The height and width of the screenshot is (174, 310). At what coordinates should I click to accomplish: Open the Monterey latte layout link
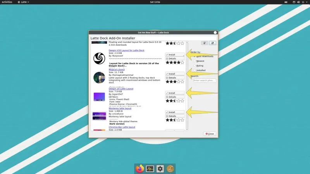[x=120, y=108]
